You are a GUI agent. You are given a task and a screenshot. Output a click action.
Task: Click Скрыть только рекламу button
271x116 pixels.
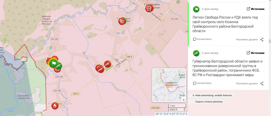(209, 102)
